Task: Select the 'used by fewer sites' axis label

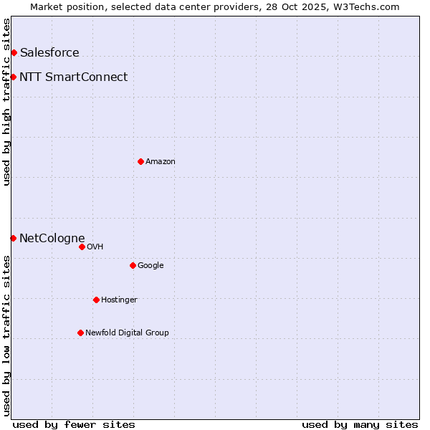Action: 74,424
